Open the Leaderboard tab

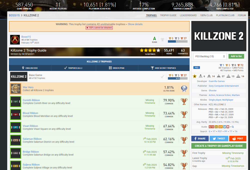188,15
